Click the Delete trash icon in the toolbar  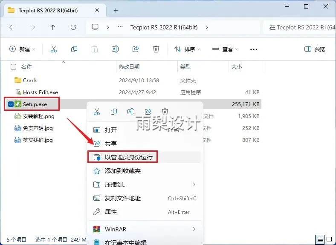pos(156,49)
